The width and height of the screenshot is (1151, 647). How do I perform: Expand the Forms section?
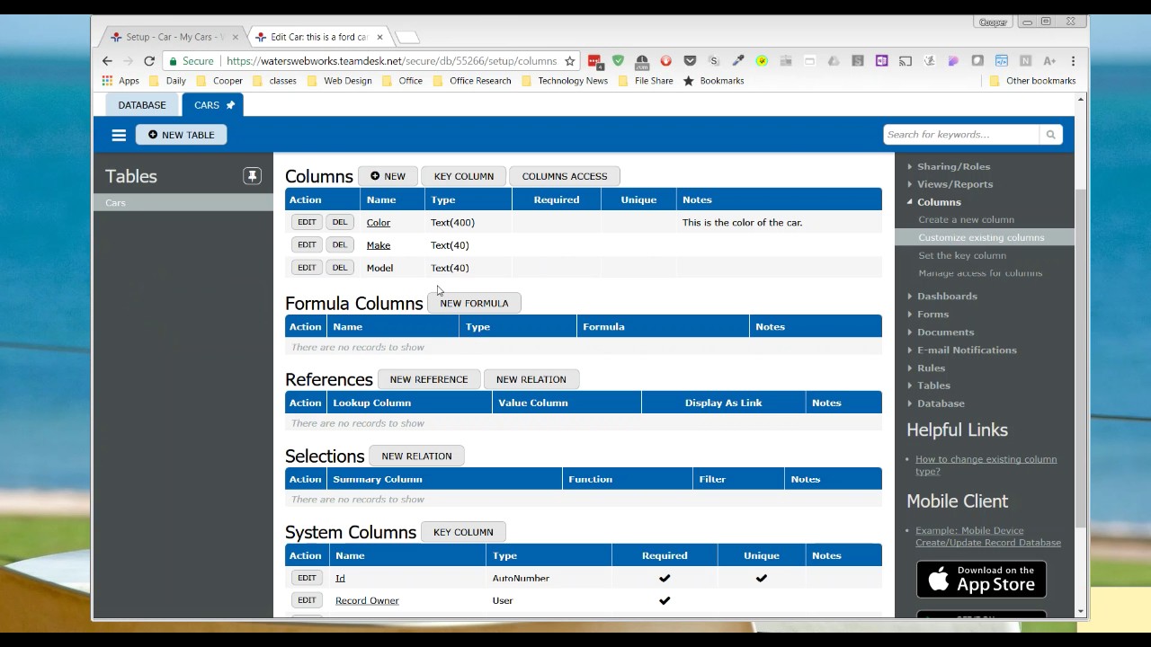tap(932, 315)
